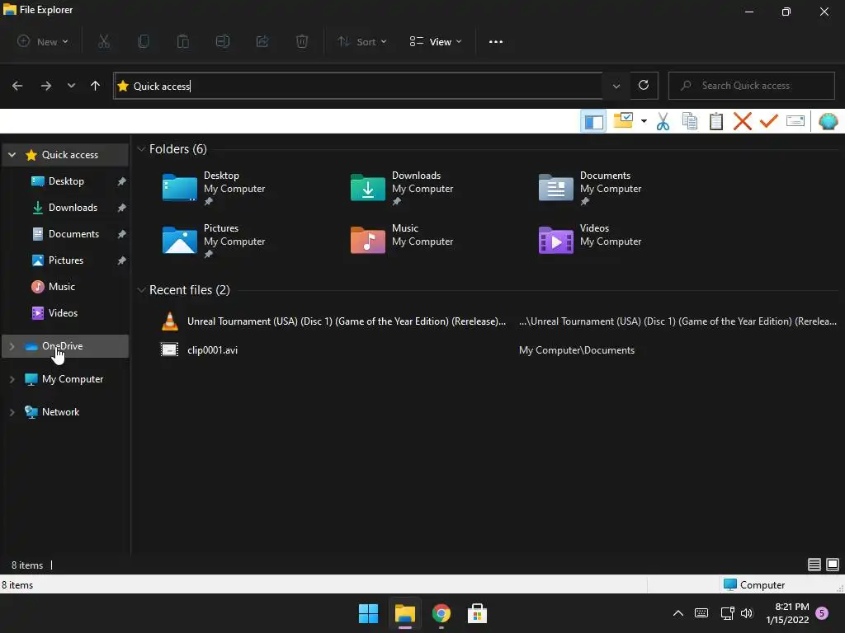
Task: Select the Downloads folder tile
Action: click(402, 188)
